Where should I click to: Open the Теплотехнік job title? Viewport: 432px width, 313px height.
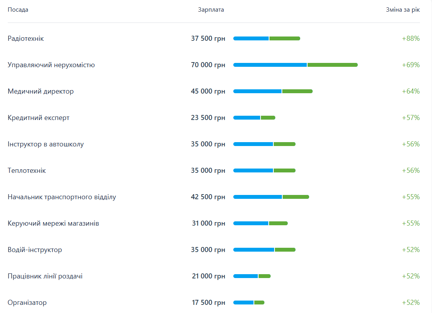pos(27,170)
